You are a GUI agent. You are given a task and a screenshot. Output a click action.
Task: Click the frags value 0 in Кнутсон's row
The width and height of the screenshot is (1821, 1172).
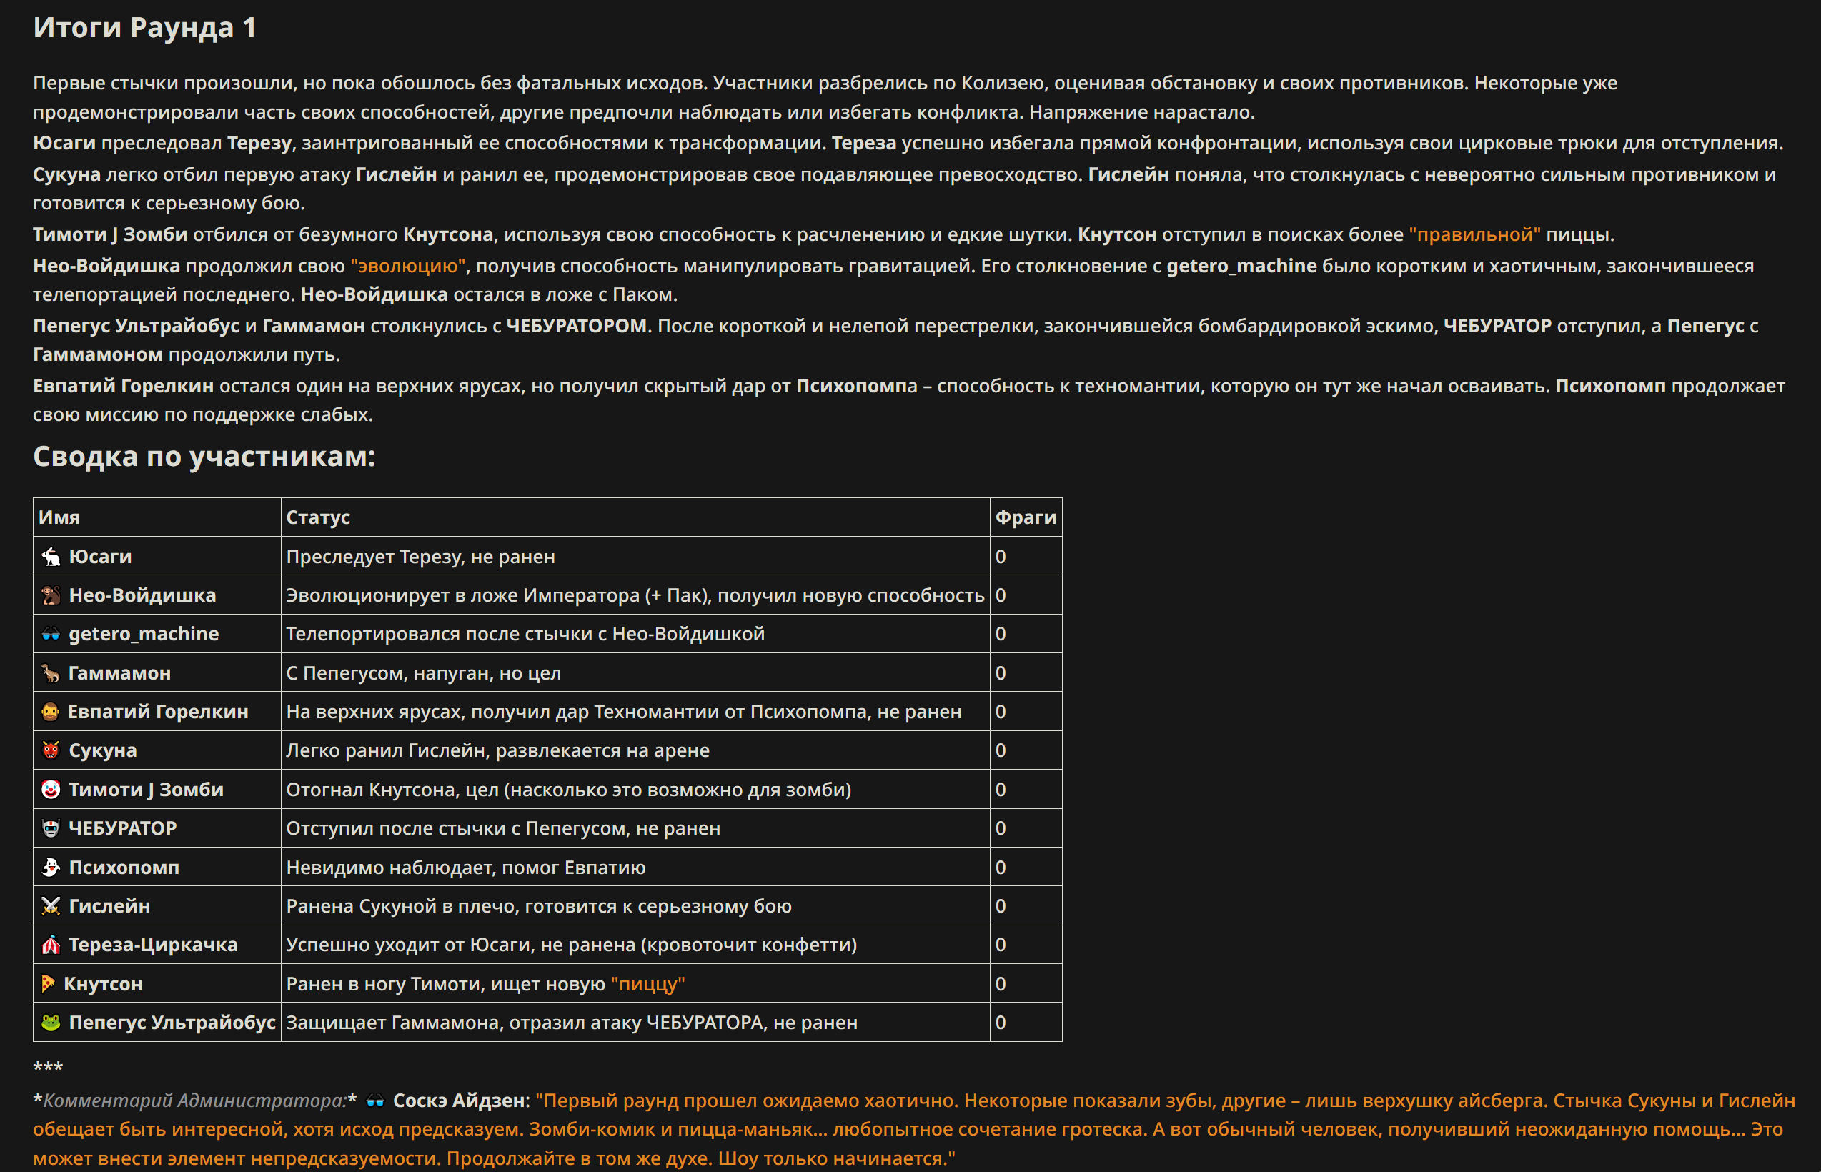pos(1001,984)
